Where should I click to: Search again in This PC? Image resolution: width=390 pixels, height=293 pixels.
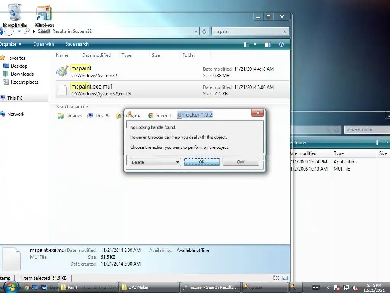point(99,116)
